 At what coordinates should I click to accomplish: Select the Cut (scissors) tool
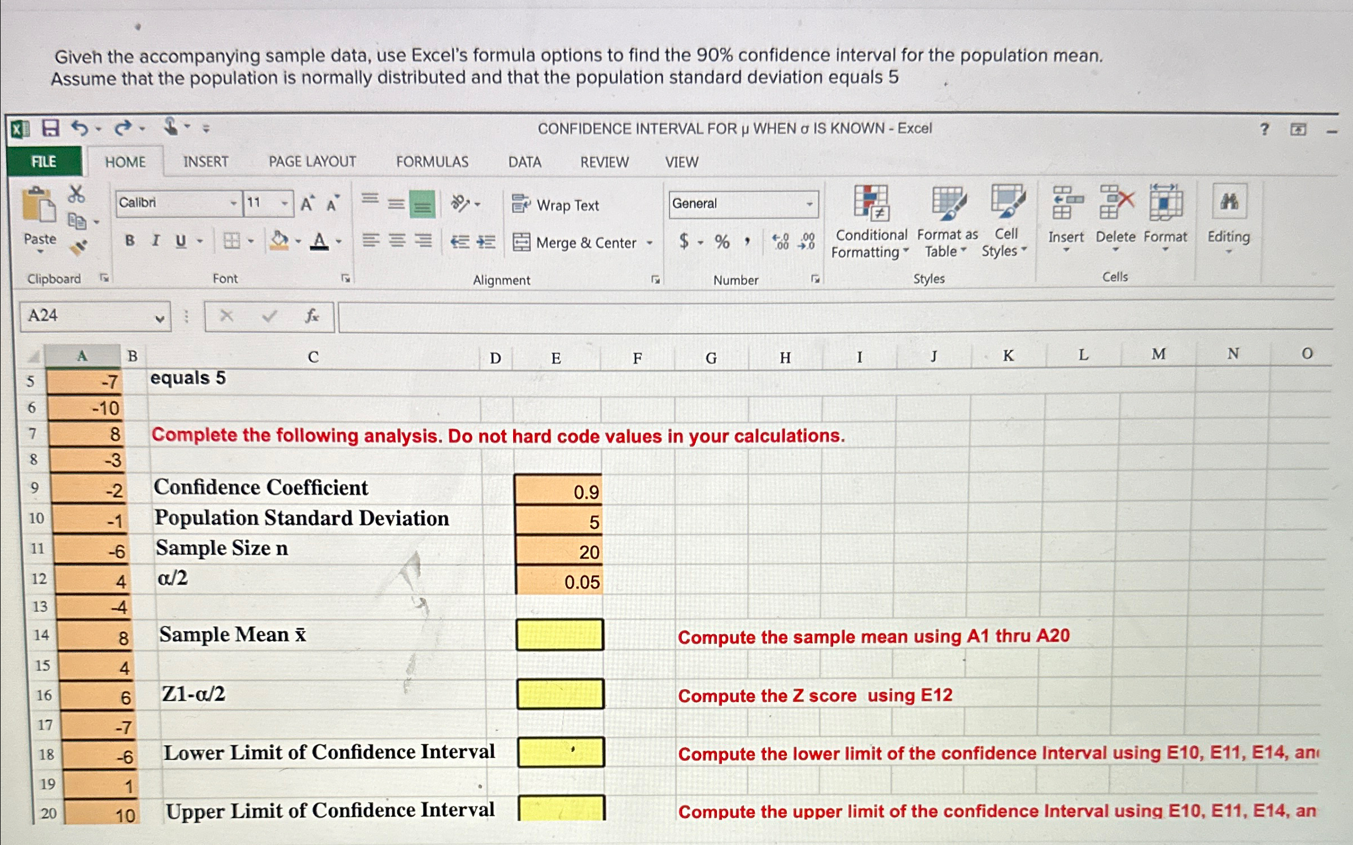76,195
